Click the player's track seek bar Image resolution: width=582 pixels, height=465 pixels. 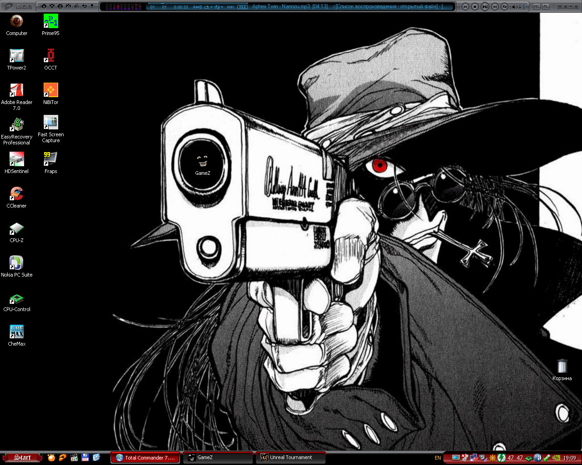pos(198,4)
